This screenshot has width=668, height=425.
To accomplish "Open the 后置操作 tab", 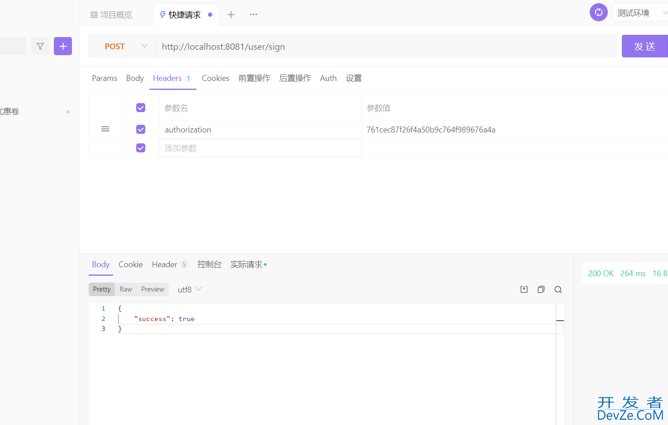I will point(295,78).
